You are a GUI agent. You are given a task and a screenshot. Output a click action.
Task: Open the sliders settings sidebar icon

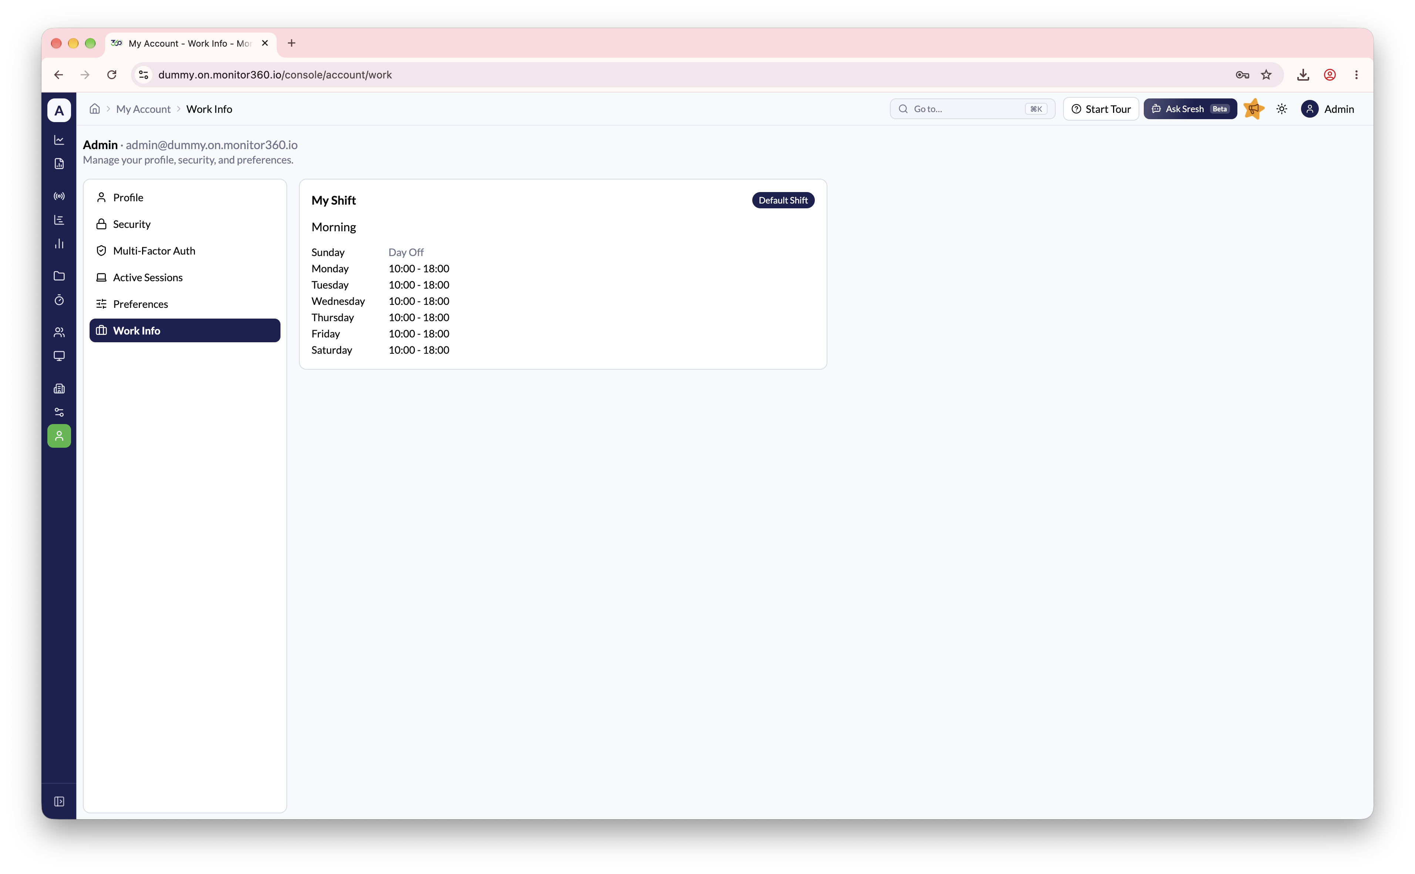pyautogui.click(x=59, y=411)
